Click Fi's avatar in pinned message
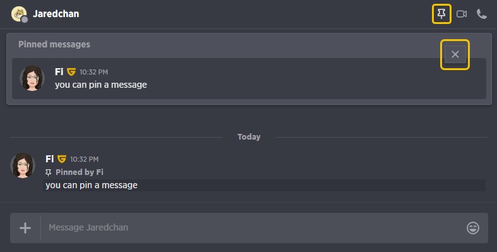 pos(32,78)
